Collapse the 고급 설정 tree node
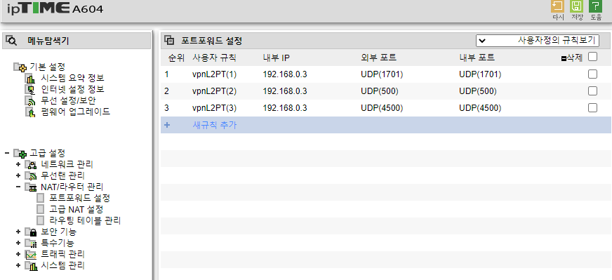 pyautogui.click(x=7, y=153)
